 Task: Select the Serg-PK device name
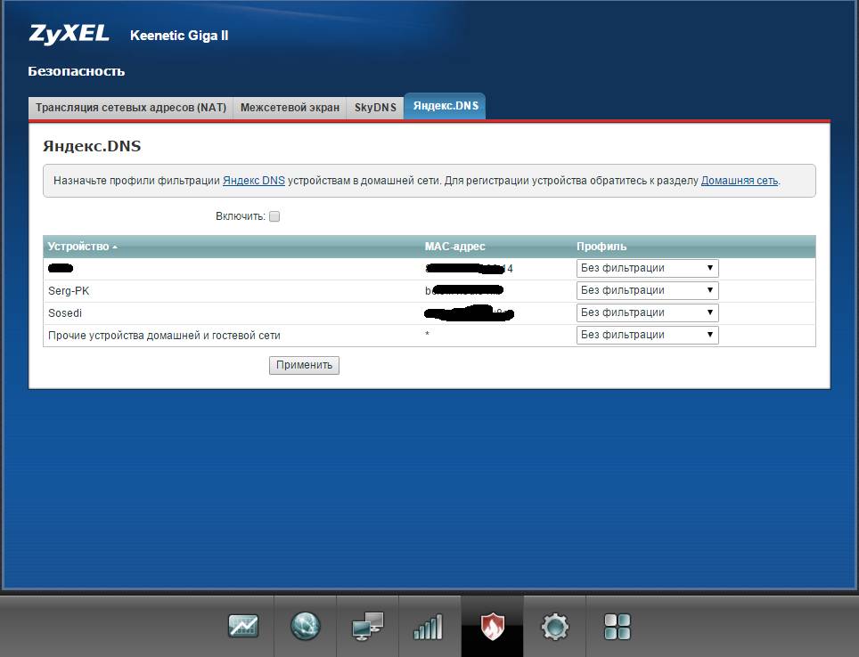pyautogui.click(x=69, y=291)
